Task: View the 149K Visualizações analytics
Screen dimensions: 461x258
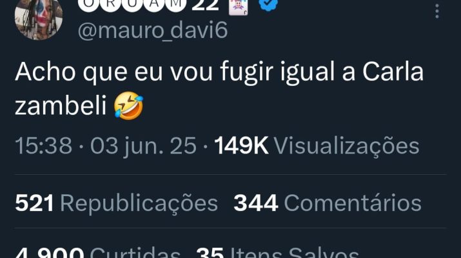Action: coord(317,146)
